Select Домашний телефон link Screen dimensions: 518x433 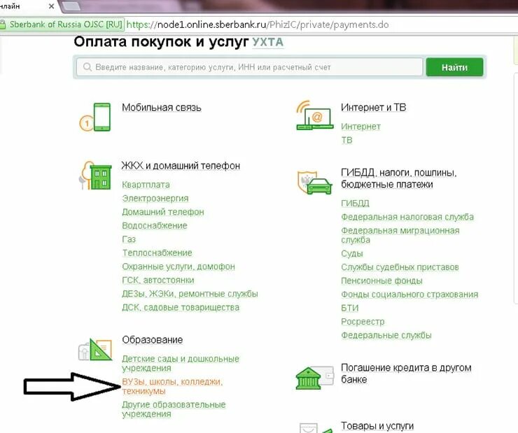[x=163, y=212]
